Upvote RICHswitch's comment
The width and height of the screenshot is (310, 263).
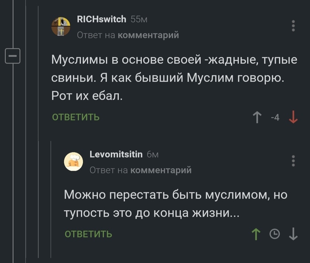point(256,118)
